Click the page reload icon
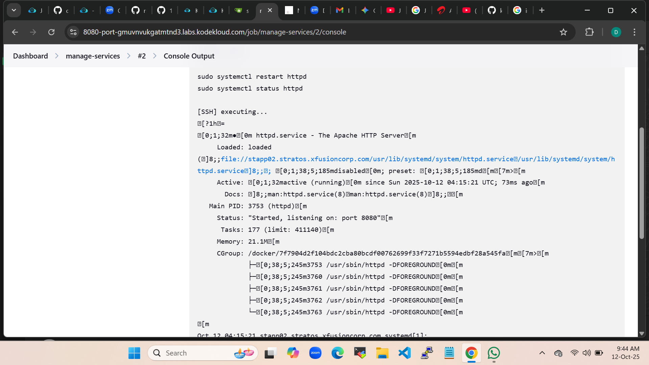 (51, 32)
